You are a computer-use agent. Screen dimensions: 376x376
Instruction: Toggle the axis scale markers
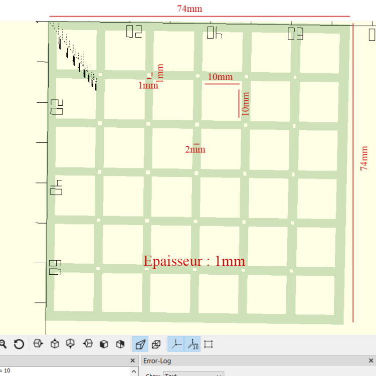[x=193, y=344]
